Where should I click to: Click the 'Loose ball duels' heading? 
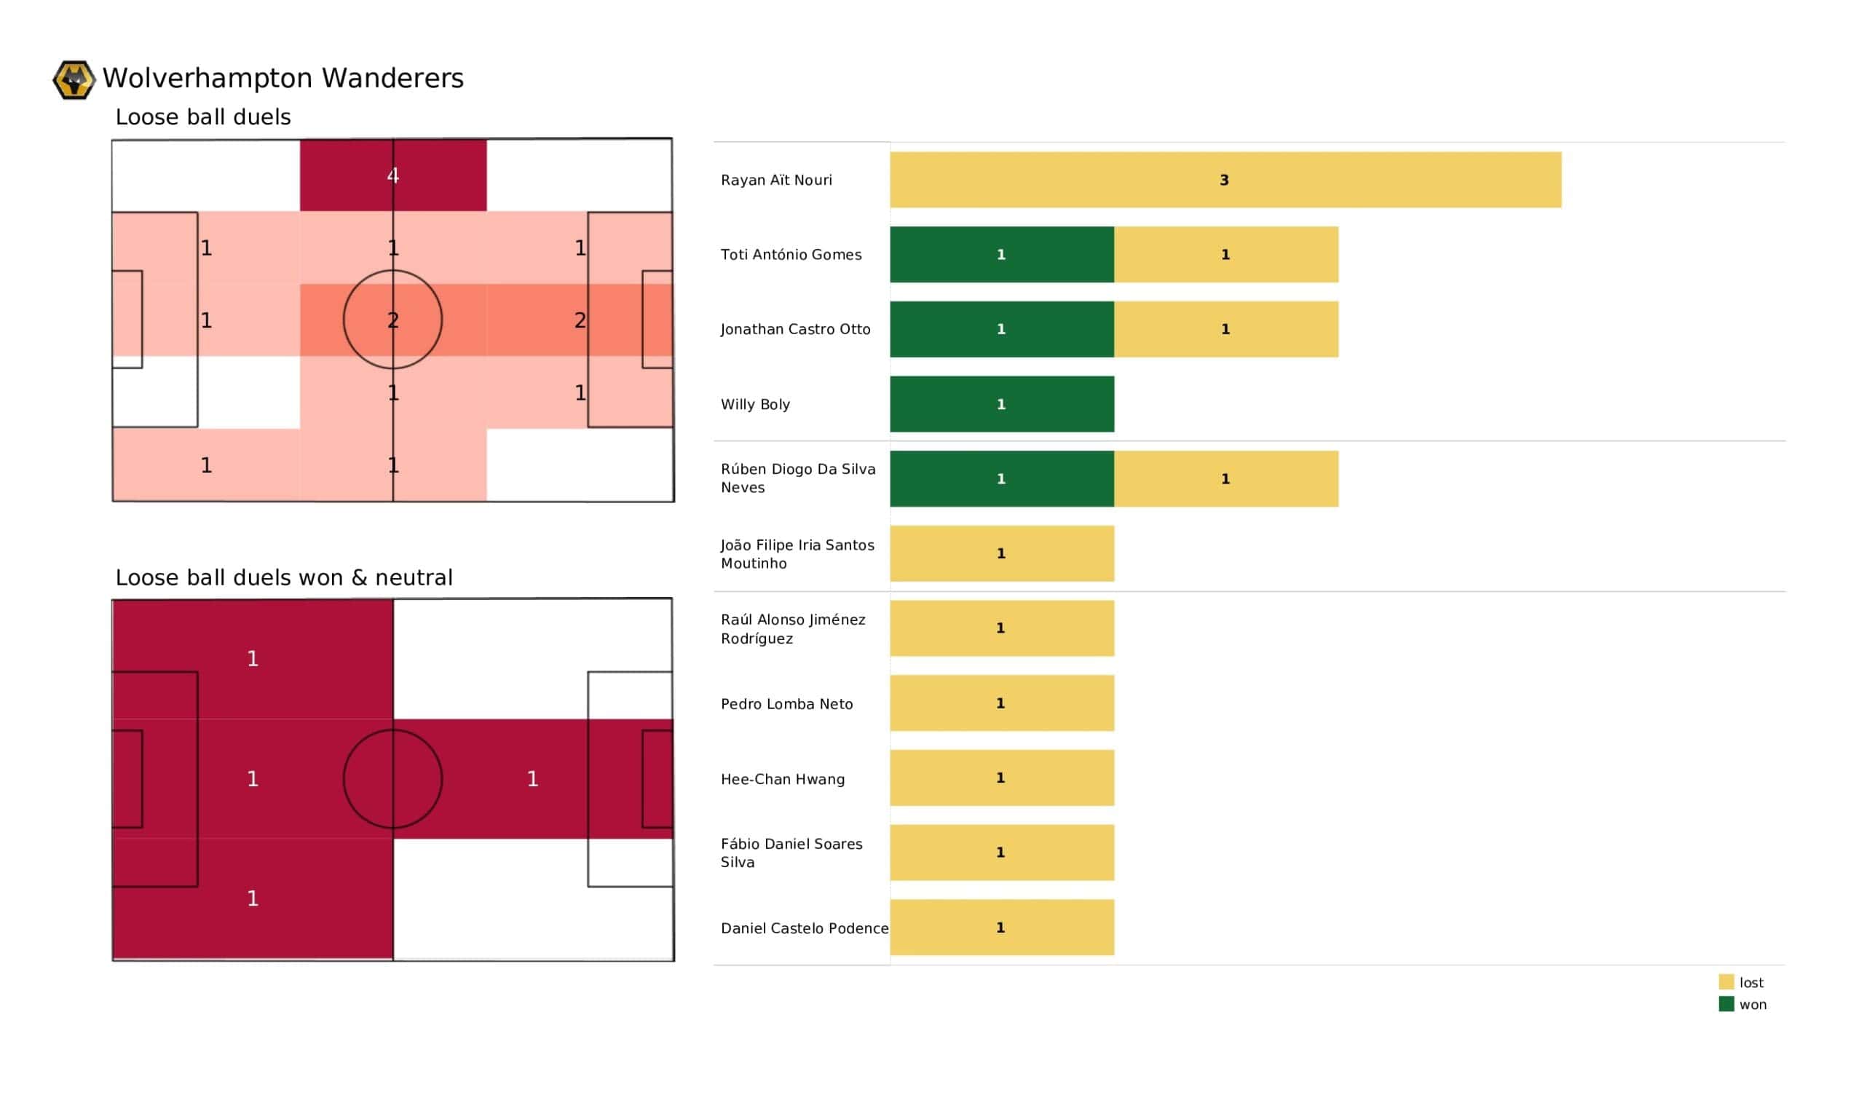tap(202, 117)
